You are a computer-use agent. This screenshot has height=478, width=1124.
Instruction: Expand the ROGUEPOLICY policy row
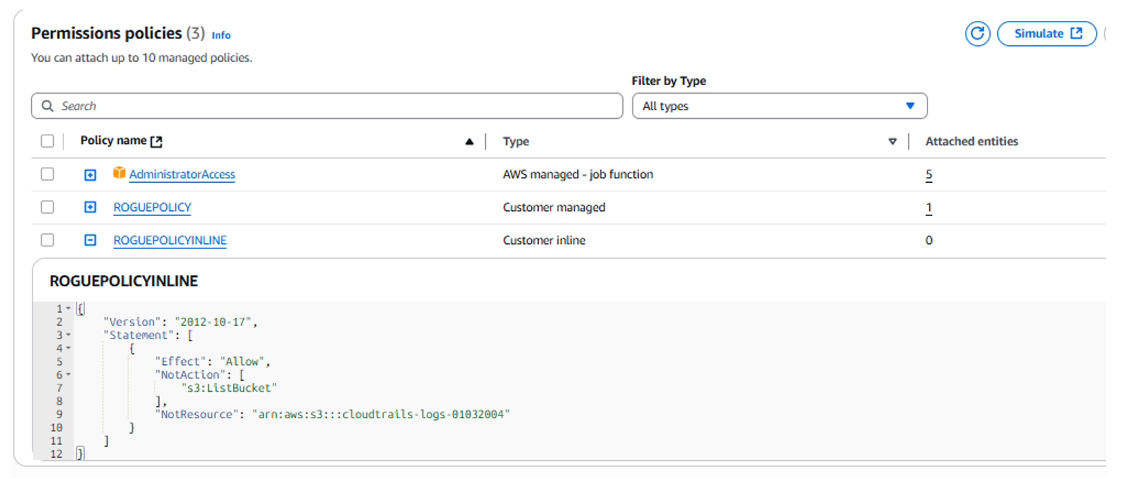tap(90, 207)
